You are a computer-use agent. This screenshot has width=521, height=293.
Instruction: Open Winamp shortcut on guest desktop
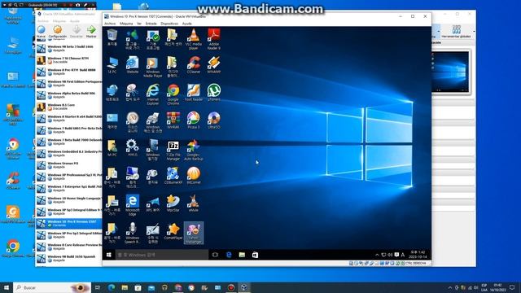tap(213, 65)
